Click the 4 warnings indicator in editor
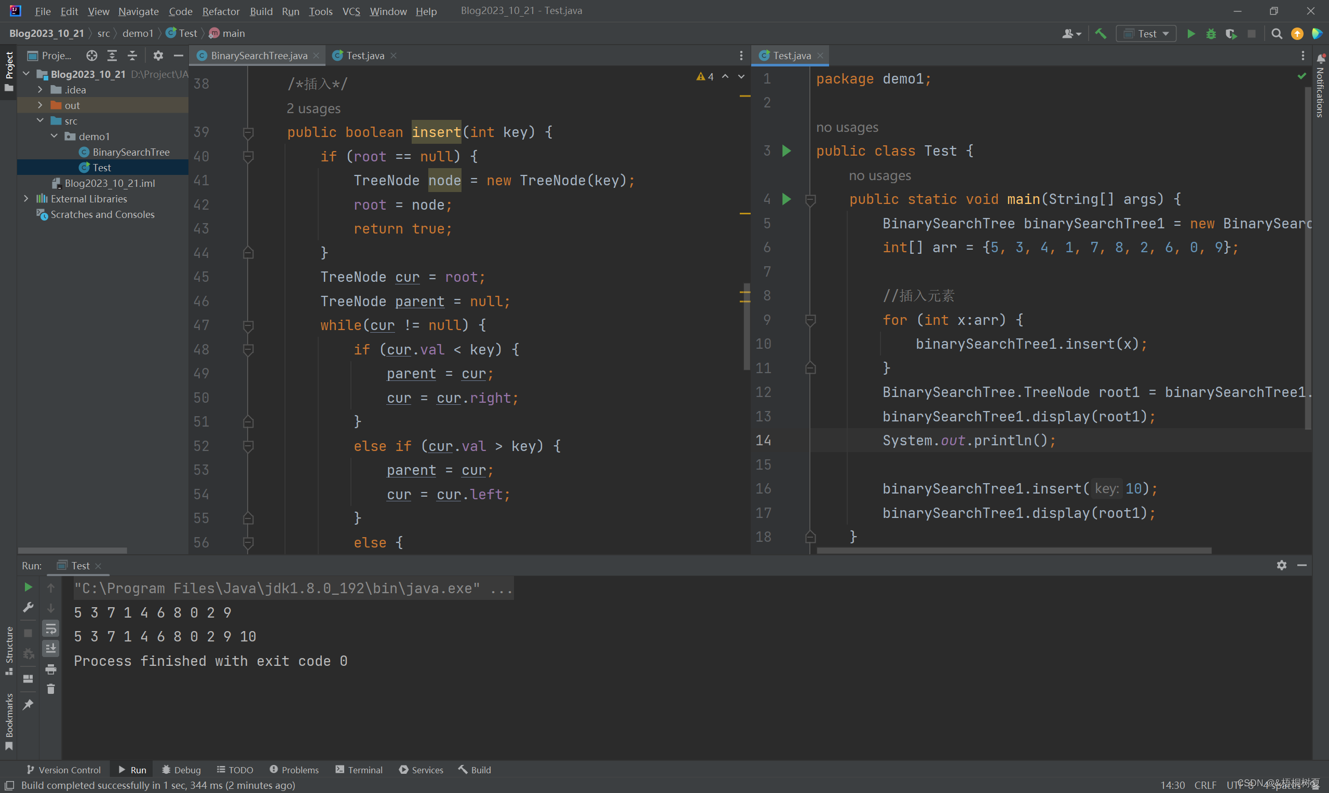Viewport: 1329px width, 793px height. [x=705, y=76]
